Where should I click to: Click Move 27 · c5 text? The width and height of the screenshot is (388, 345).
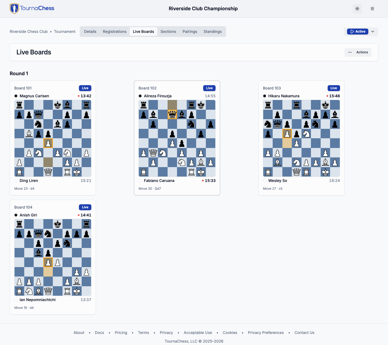[x=273, y=189]
